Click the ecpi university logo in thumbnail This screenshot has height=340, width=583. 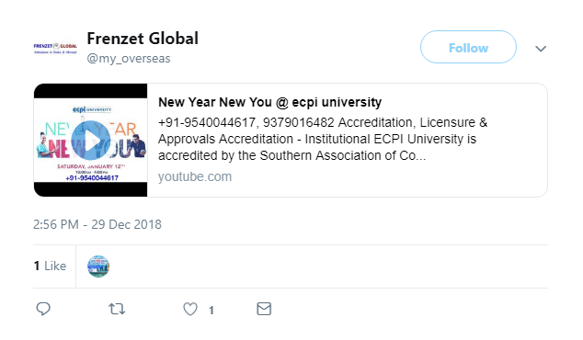92,109
